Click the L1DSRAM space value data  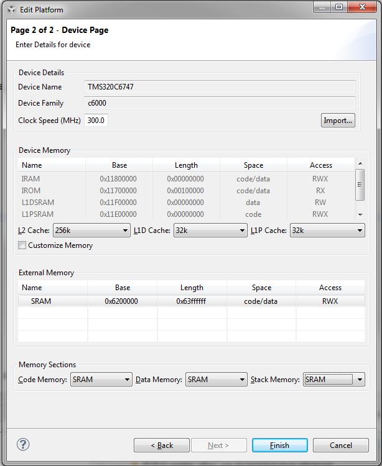[x=253, y=203]
